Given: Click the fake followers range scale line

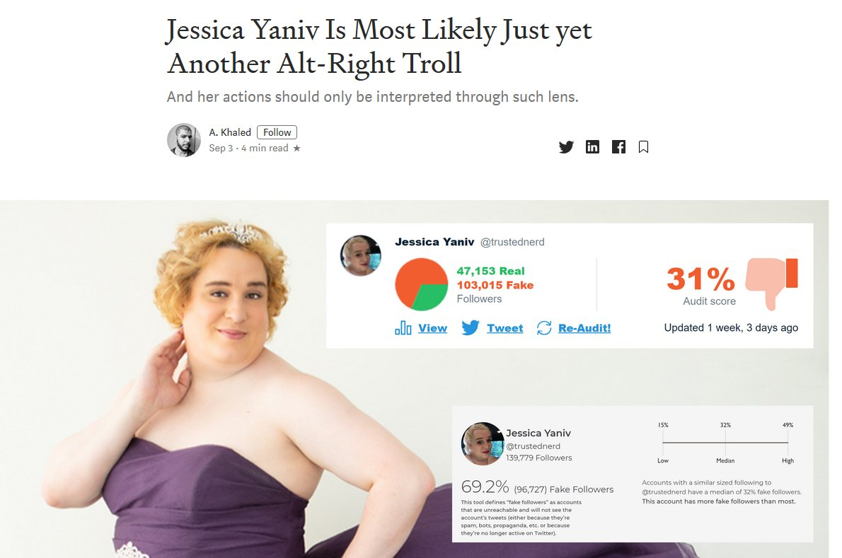Looking at the screenshot, I should point(725,443).
